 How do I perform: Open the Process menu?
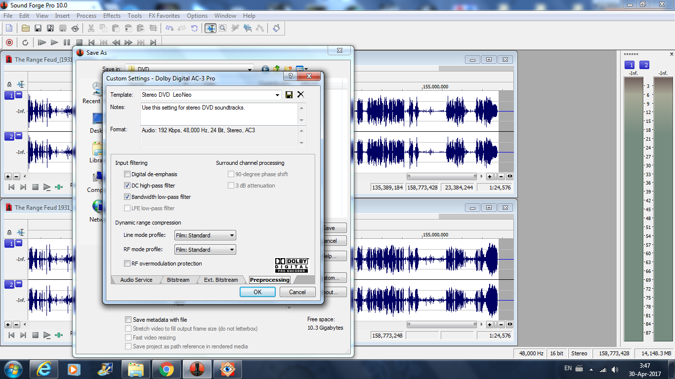click(86, 16)
